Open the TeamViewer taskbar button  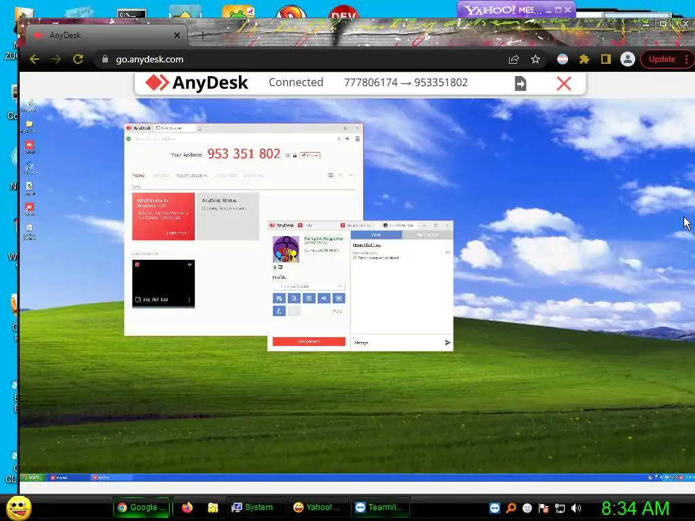pyautogui.click(x=379, y=507)
